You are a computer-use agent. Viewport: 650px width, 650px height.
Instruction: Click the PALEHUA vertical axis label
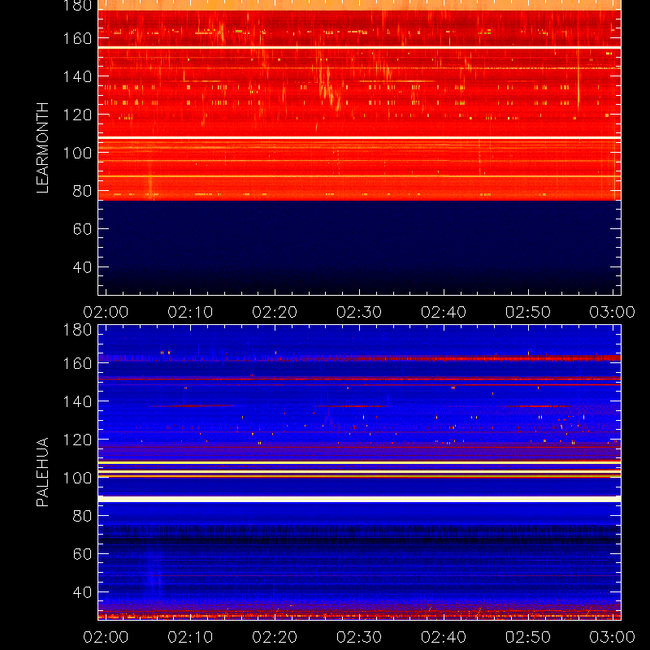42,472
